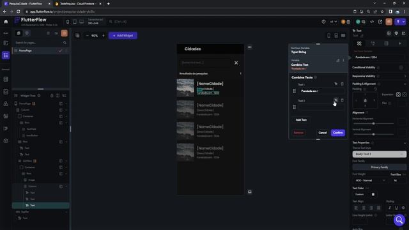Select the phone device preview icon
The width and height of the screenshot is (409, 230).
tap(68, 22)
